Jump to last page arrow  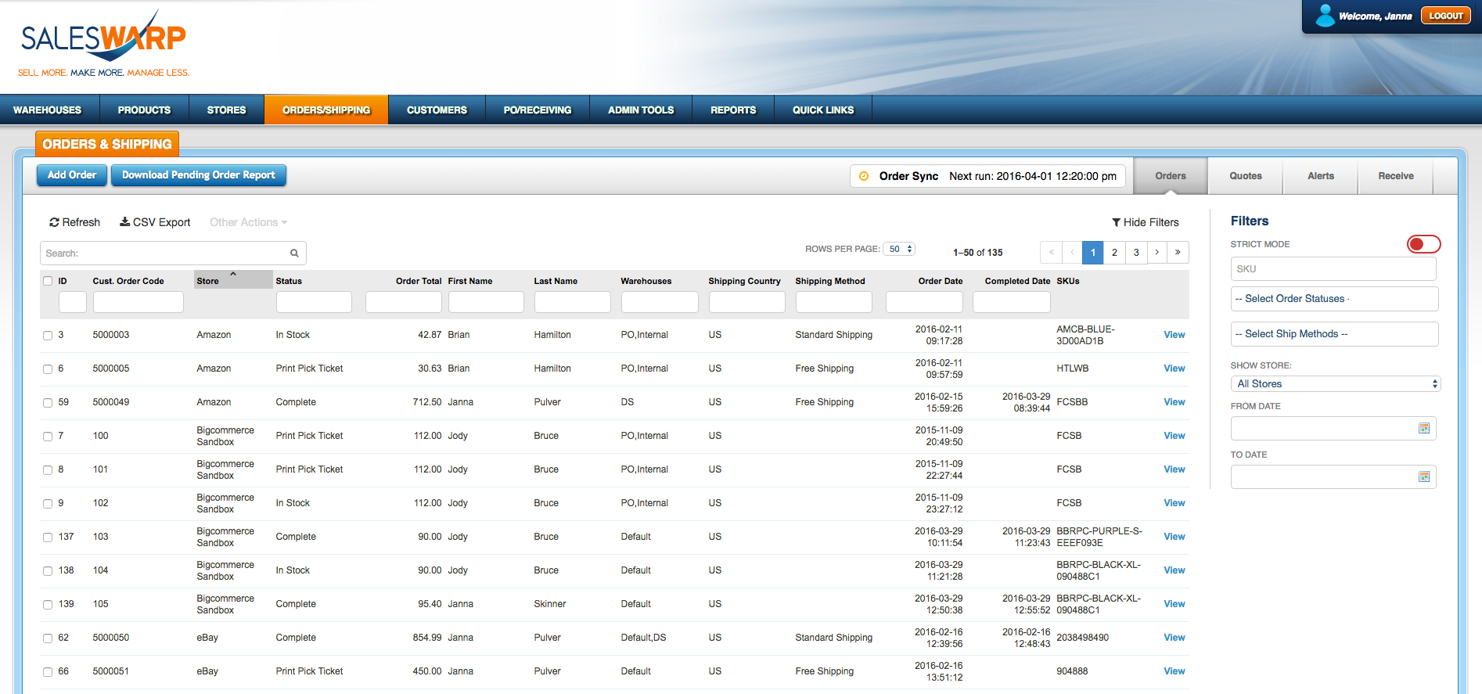(x=1178, y=252)
